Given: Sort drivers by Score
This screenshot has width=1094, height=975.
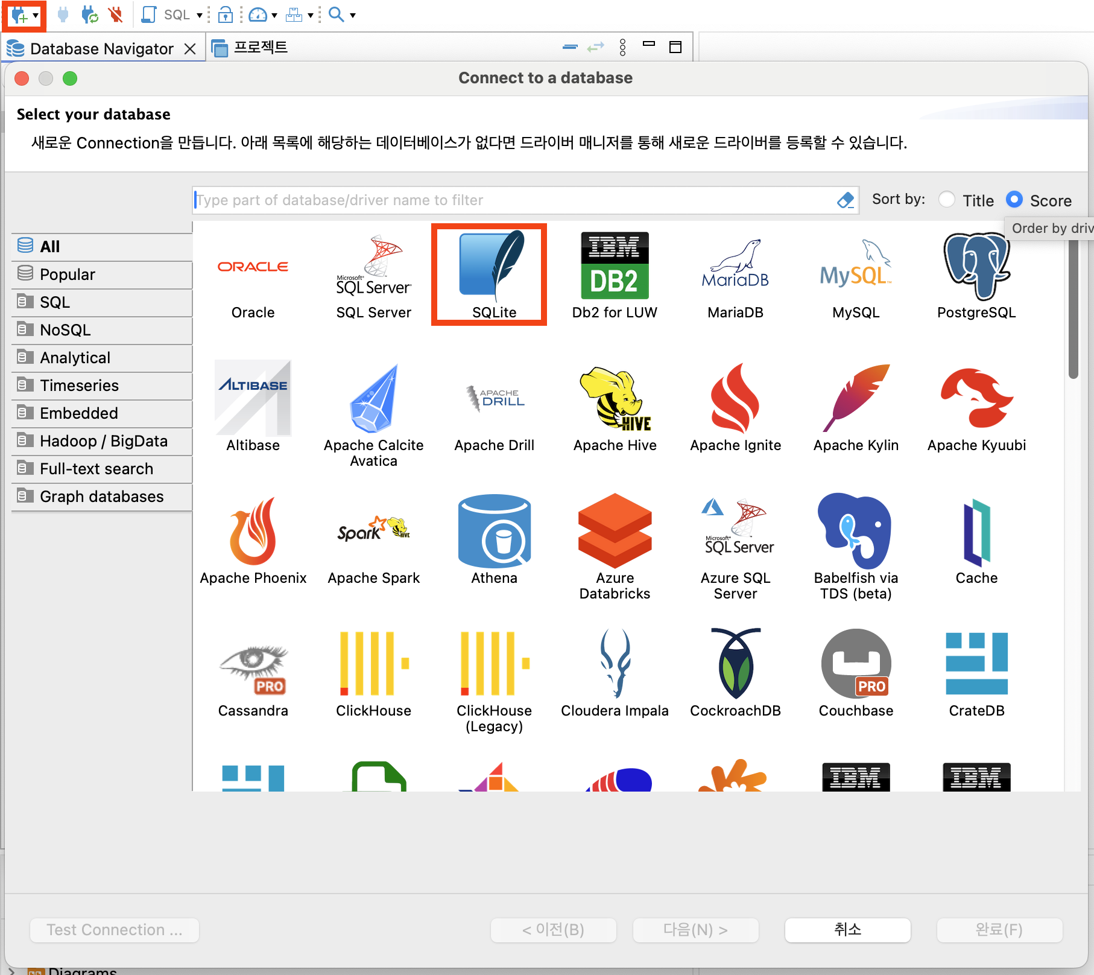Looking at the screenshot, I should click(x=1039, y=200).
